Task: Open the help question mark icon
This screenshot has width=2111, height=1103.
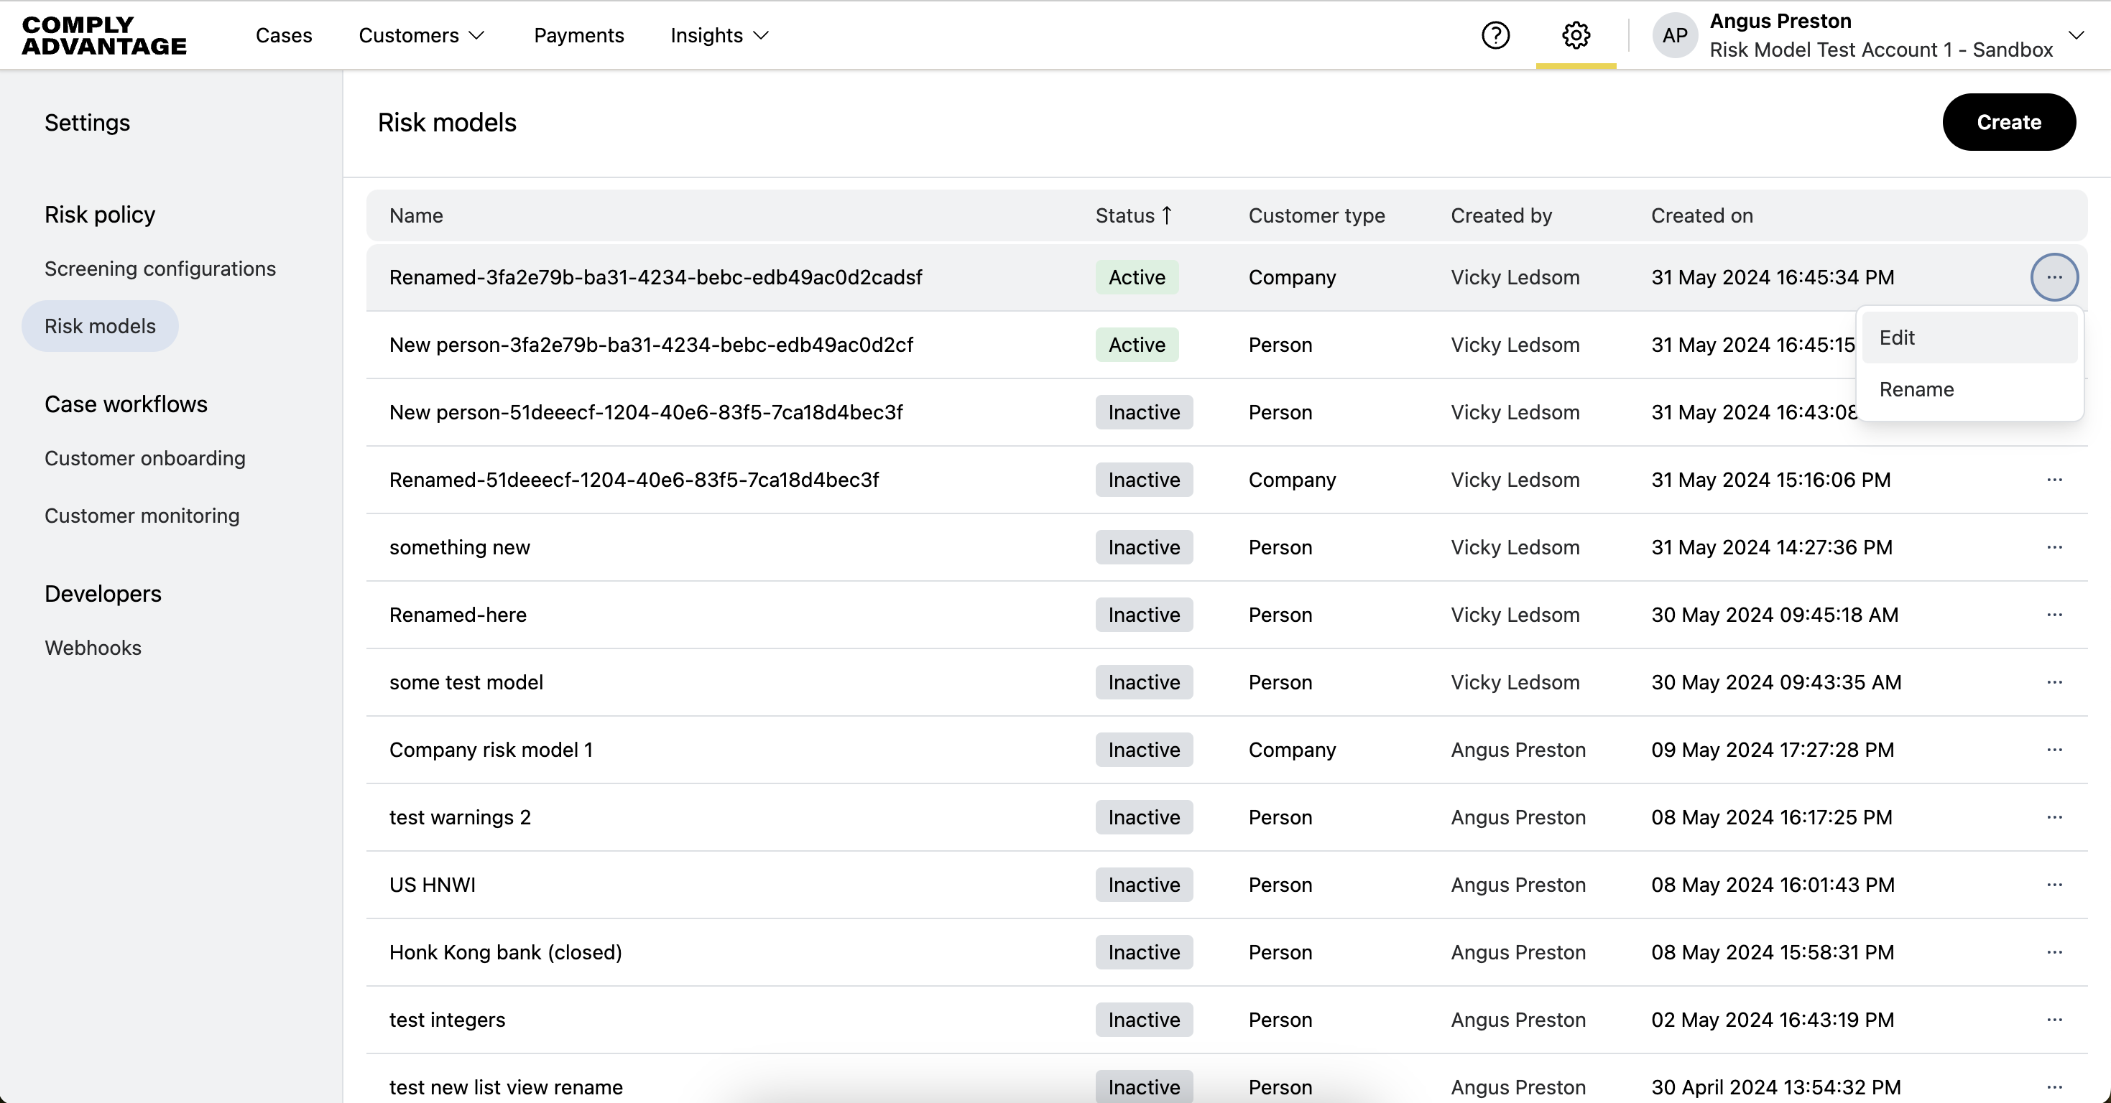Action: coord(1495,35)
